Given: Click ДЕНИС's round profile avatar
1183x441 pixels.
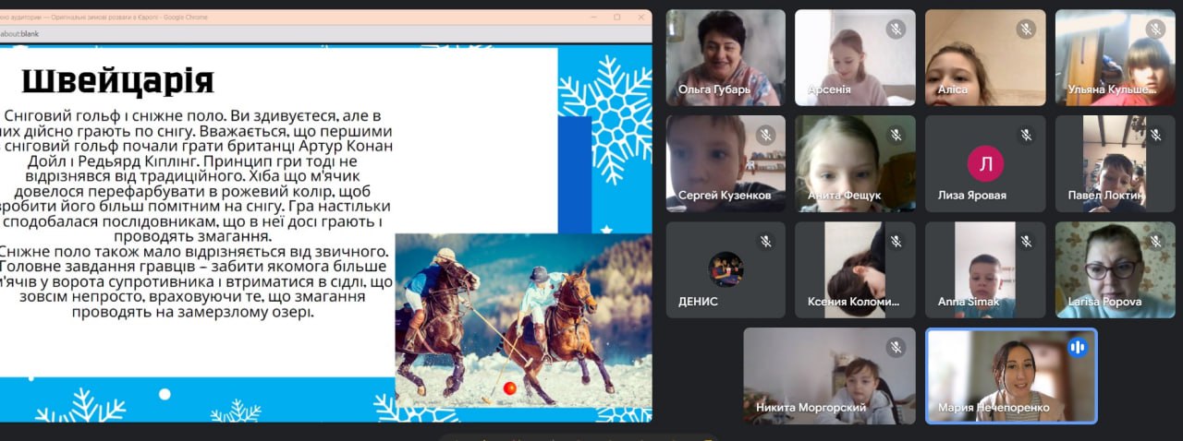Looking at the screenshot, I should (726, 269).
